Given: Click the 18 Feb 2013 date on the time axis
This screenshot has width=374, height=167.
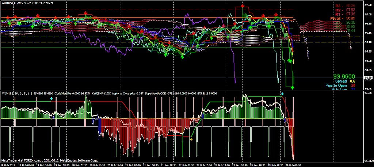Looking at the screenshot, I should click(8, 165).
